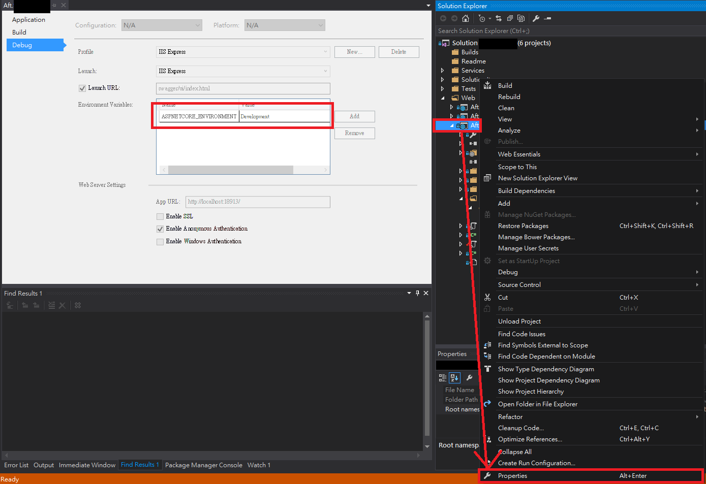Open the Pending Changes Filter dropdown arrow
706x484 pixels.
(489, 19)
